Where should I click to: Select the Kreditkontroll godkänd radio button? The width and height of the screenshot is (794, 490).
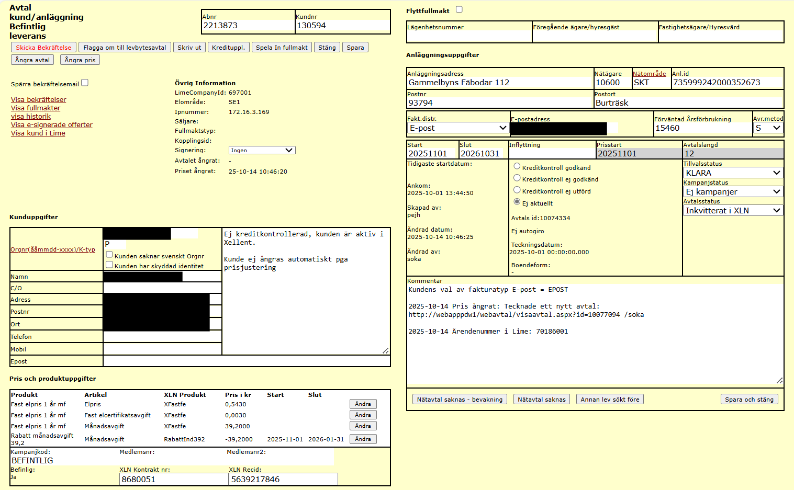pyautogui.click(x=517, y=166)
